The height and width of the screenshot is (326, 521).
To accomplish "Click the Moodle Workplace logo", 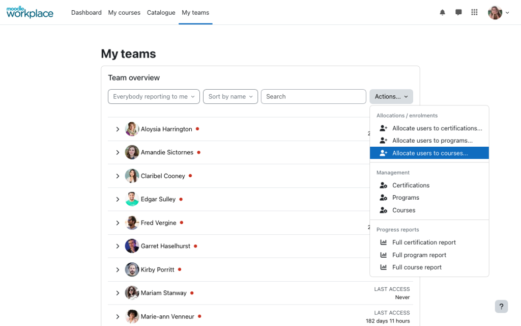I will [x=30, y=12].
